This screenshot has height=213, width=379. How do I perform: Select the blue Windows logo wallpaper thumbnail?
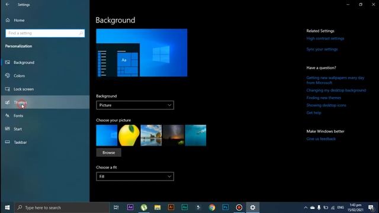tap(107, 135)
